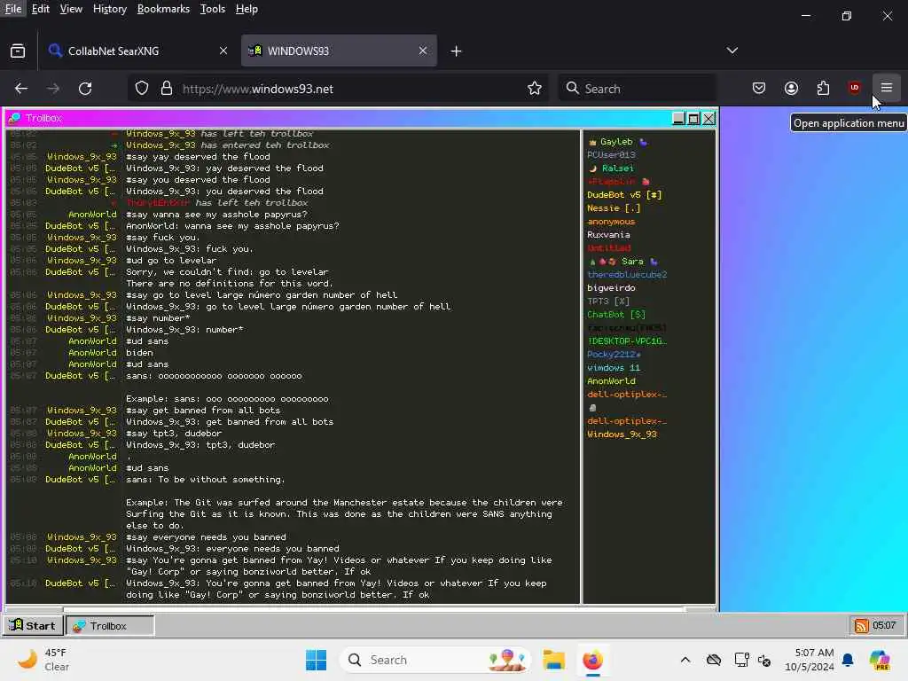Close the CollabNet SearXNG tab
This screenshot has width=908, height=681.
(x=223, y=51)
